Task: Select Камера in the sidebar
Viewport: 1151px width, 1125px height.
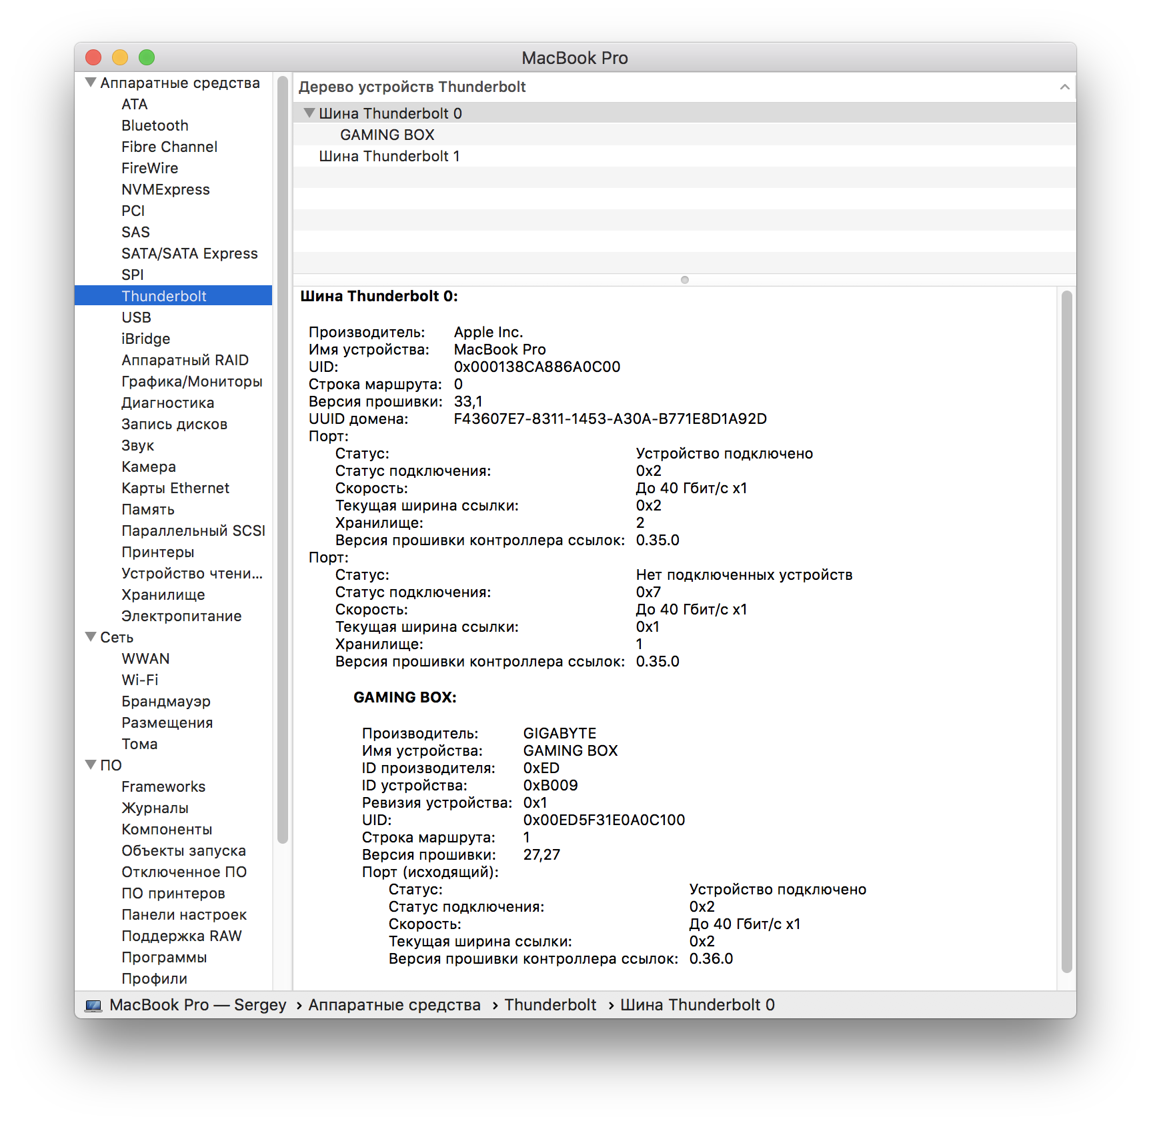Action: (x=148, y=467)
